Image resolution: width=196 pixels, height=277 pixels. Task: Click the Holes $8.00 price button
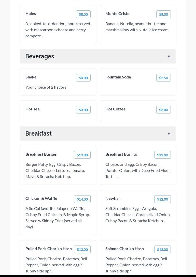click(83, 14)
